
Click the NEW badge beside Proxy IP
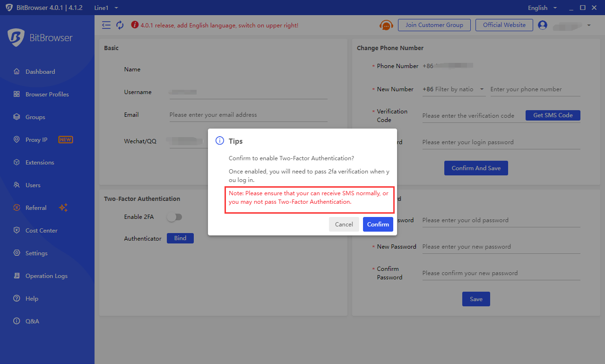(x=65, y=140)
